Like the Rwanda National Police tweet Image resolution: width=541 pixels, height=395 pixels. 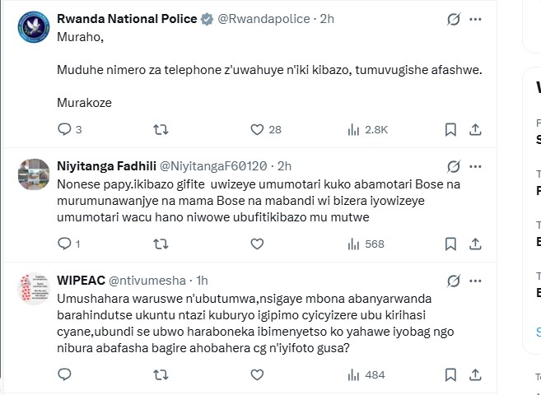pos(257,129)
